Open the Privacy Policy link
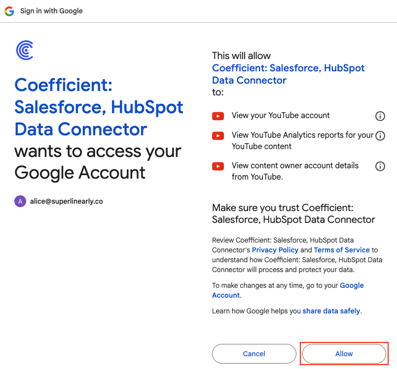Image resolution: width=397 pixels, height=369 pixels. (x=275, y=250)
